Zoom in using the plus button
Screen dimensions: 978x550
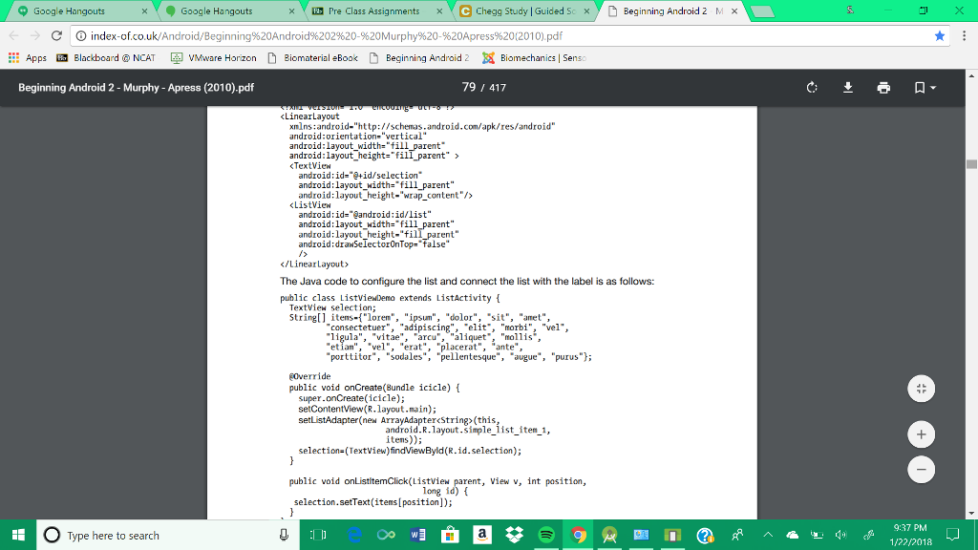click(x=921, y=434)
